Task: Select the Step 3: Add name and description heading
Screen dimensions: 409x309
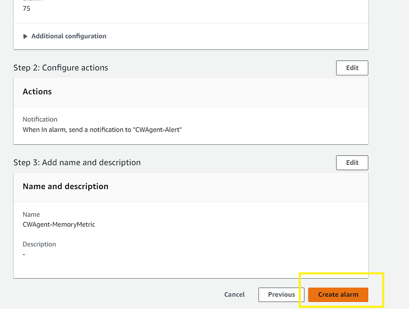Action: (77, 162)
